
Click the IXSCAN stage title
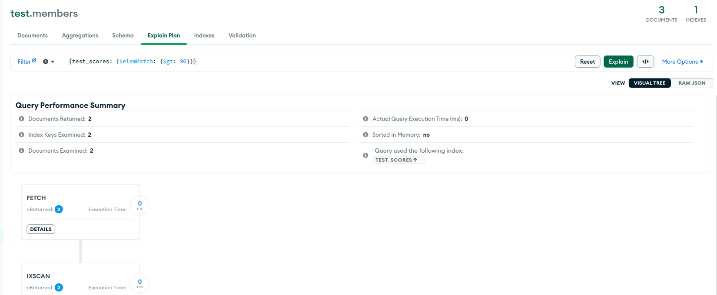coord(38,276)
